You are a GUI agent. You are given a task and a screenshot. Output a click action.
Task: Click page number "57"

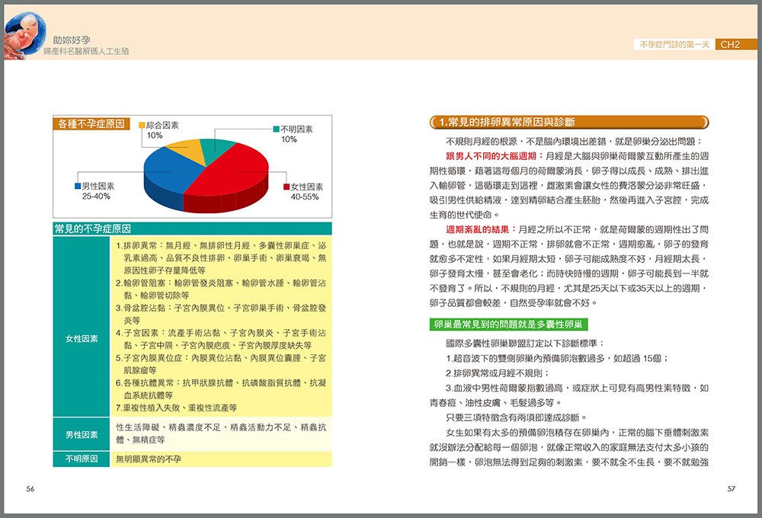732,489
